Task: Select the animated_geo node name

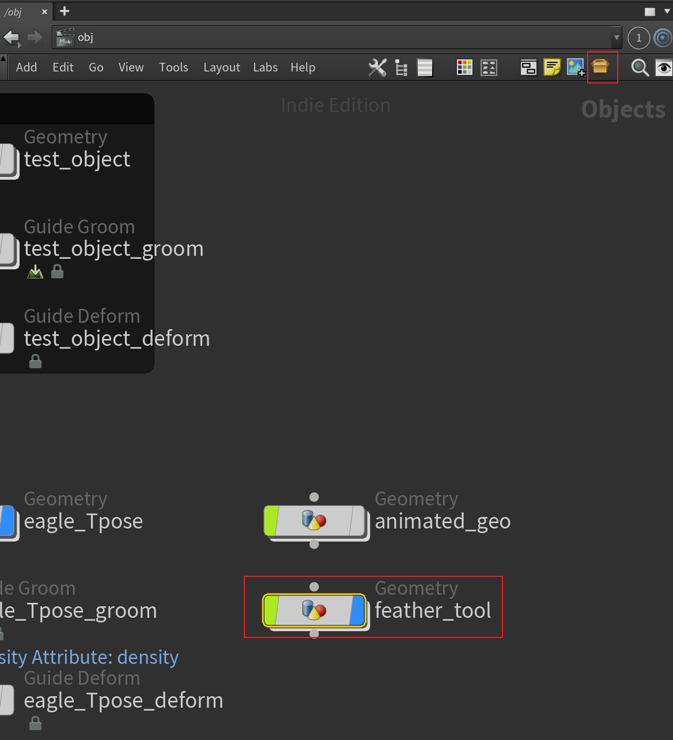Action: (443, 521)
